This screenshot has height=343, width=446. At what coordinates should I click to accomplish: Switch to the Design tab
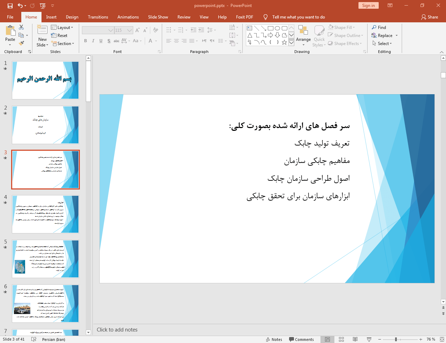(72, 17)
